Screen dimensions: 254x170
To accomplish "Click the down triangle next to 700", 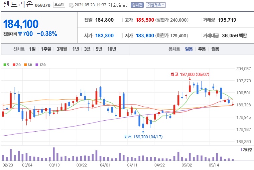I will tap(20, 34).
